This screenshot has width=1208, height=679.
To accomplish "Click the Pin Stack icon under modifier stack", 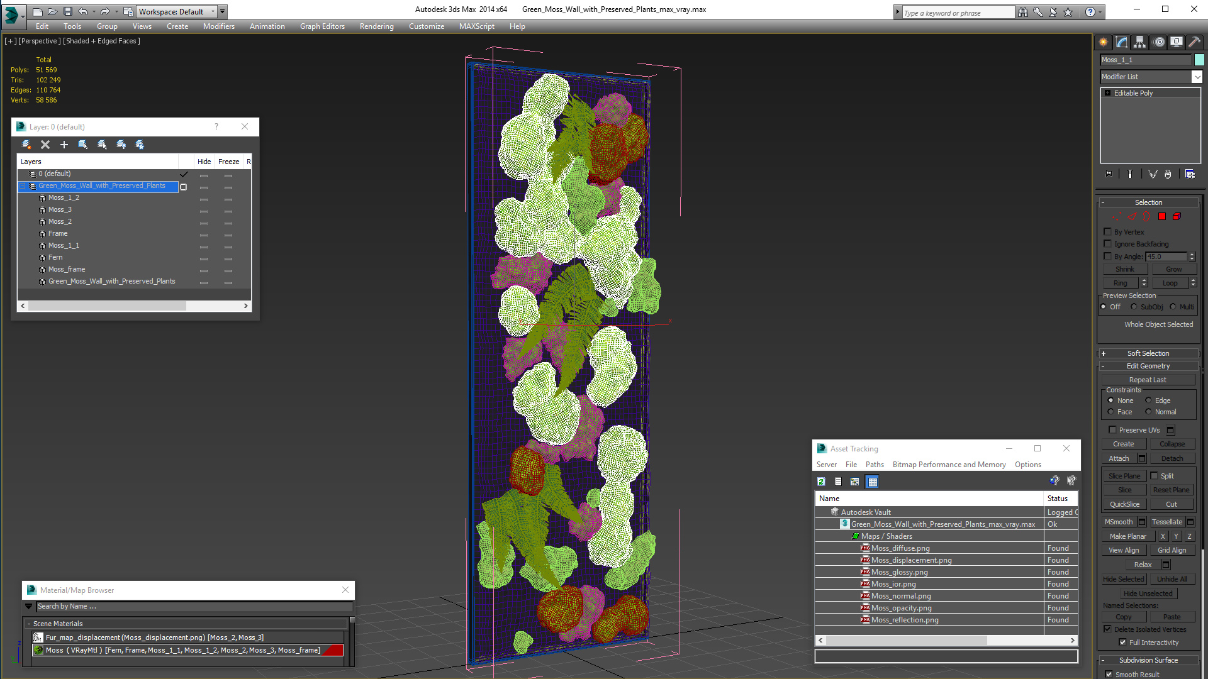I will pyautogui.click(x=1108, y=174).
